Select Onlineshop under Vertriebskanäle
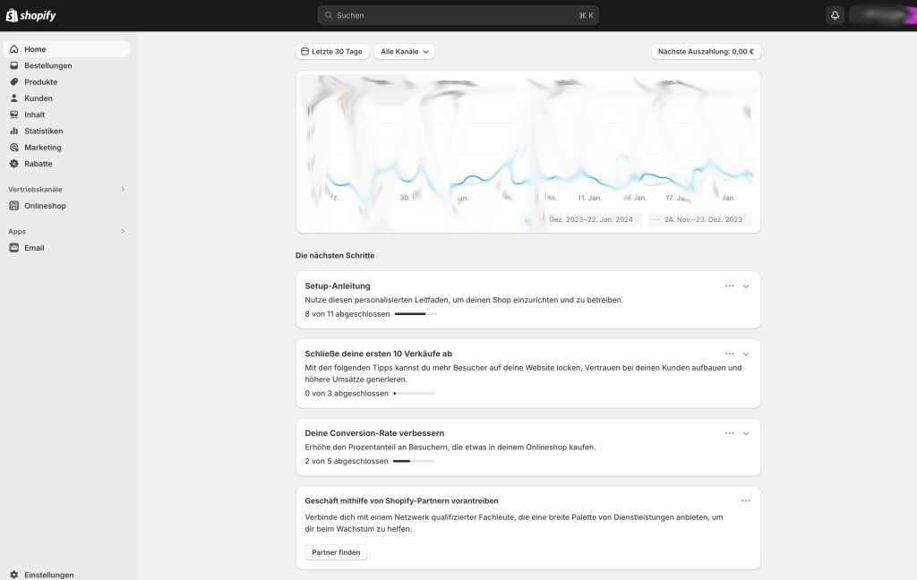 tap(45, 206)
